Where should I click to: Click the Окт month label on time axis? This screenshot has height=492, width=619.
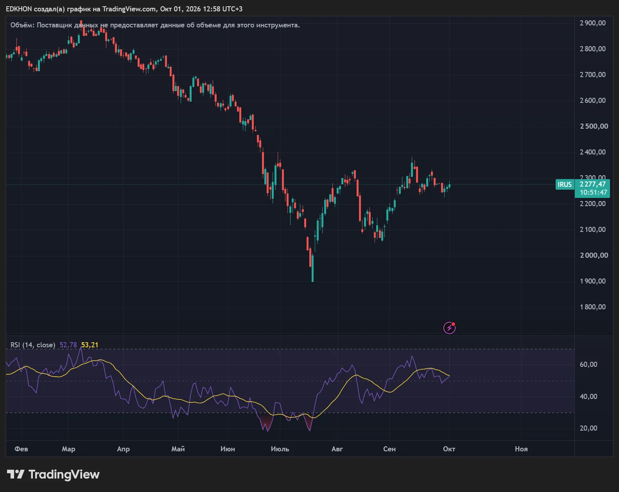tap(449, 449)
